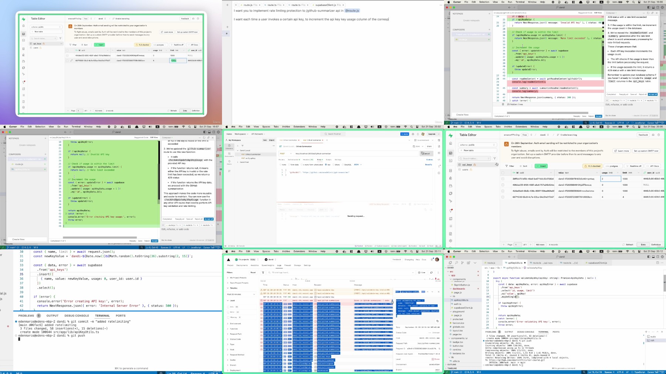Click the Import button in Postman

pyautogui.click(x=272, y=140)
